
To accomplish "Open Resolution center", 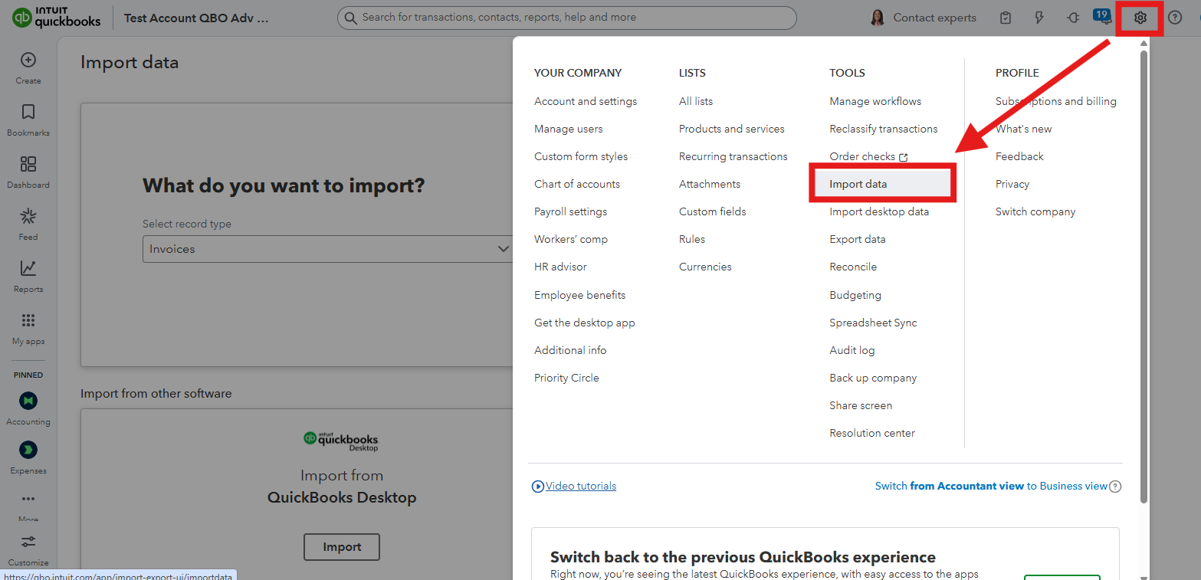I will pyautogui.click(x=872, y=433).
